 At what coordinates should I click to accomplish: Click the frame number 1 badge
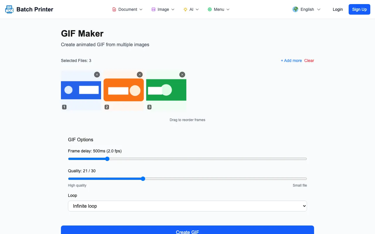(x=64, y=107)
